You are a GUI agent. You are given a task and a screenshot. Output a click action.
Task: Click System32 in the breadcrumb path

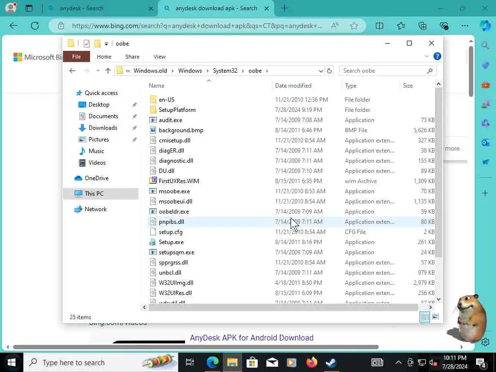pyautogui.click(x=225, y=71)
